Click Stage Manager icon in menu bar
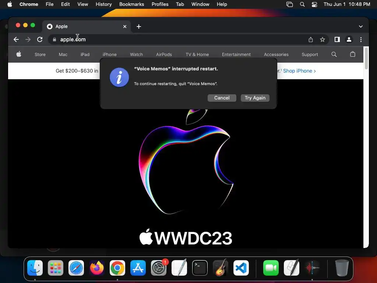 pyautogui.click(x=289, y=4)
